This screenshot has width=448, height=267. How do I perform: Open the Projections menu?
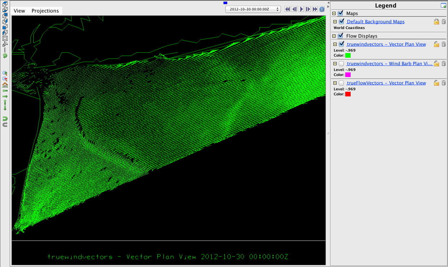point(45,11)
